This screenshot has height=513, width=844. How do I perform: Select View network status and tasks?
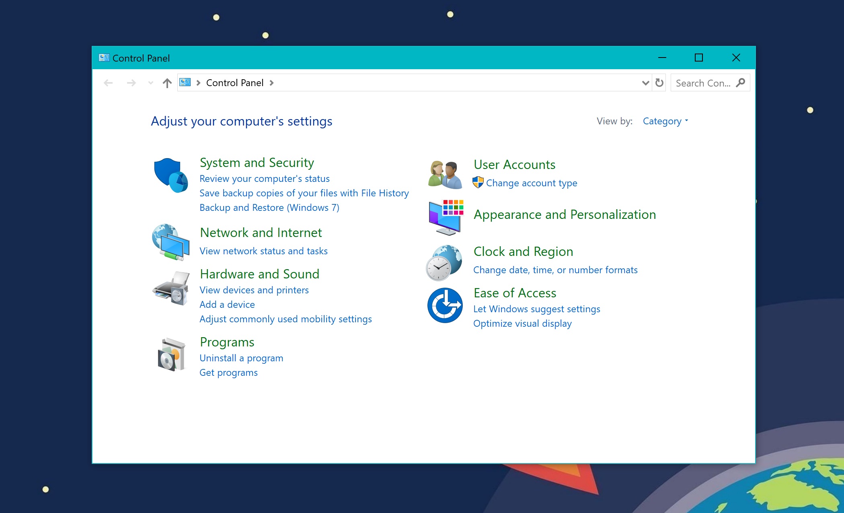point(263,251)
